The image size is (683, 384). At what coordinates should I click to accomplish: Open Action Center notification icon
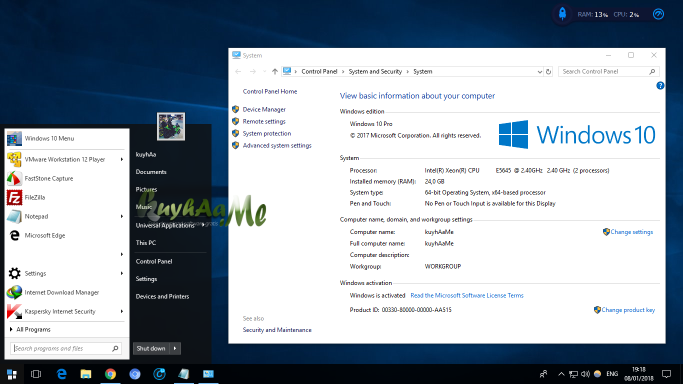[x=666, y=374]
